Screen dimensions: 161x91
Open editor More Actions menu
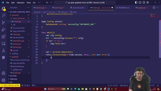click(158, 8)
